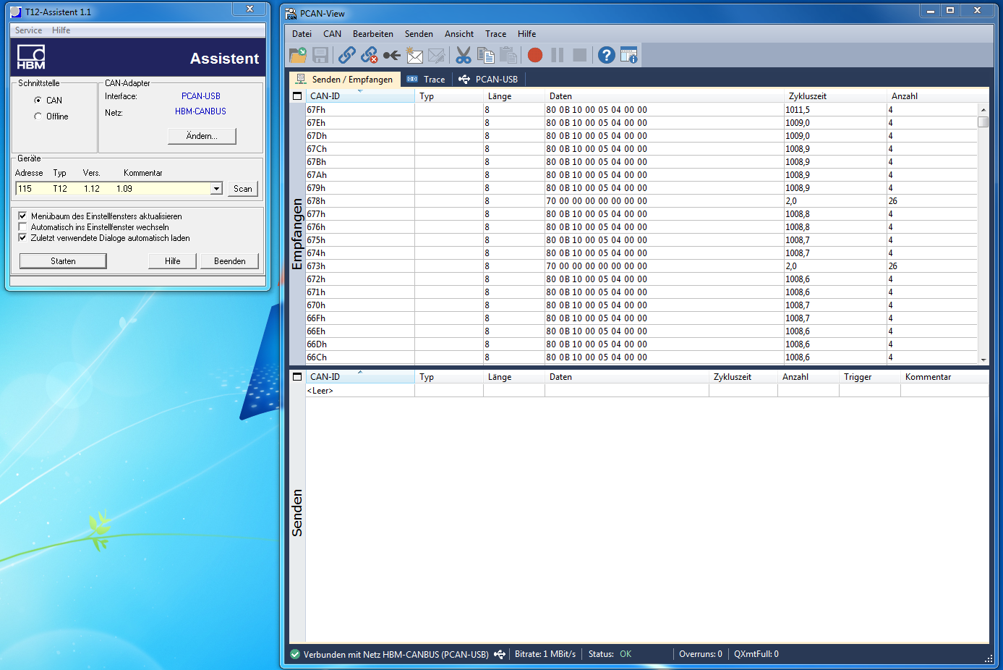Click receive list scroll up arrow
The image size is (1003, 670).
983,109
